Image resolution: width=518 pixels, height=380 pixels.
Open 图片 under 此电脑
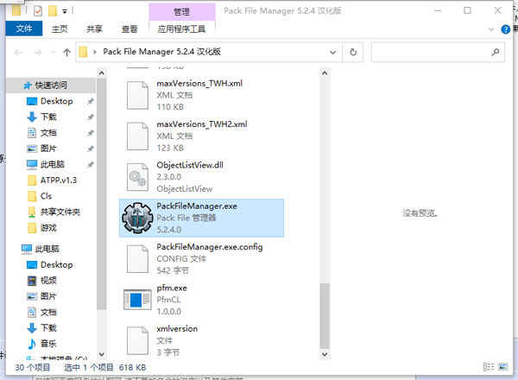(x=48, y=296)
